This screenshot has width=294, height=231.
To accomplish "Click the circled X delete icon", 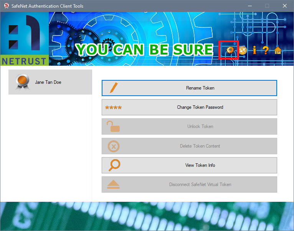I will click(114, 146).
